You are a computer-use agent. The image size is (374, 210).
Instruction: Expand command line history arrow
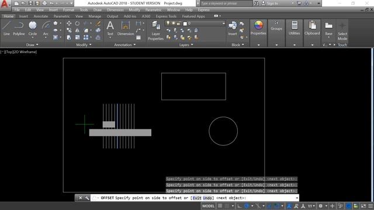297,198
